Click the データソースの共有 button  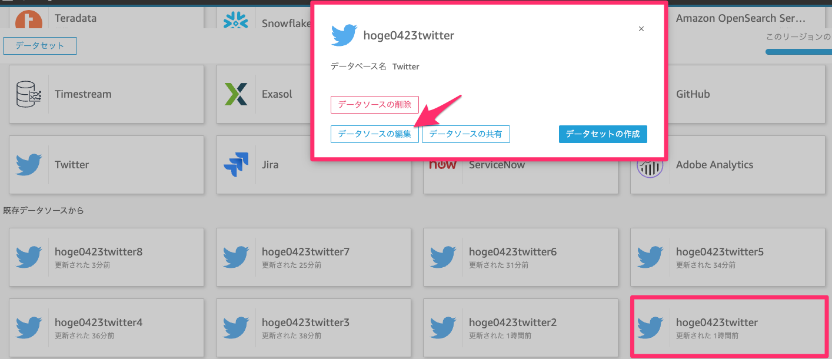pos(465,134)
